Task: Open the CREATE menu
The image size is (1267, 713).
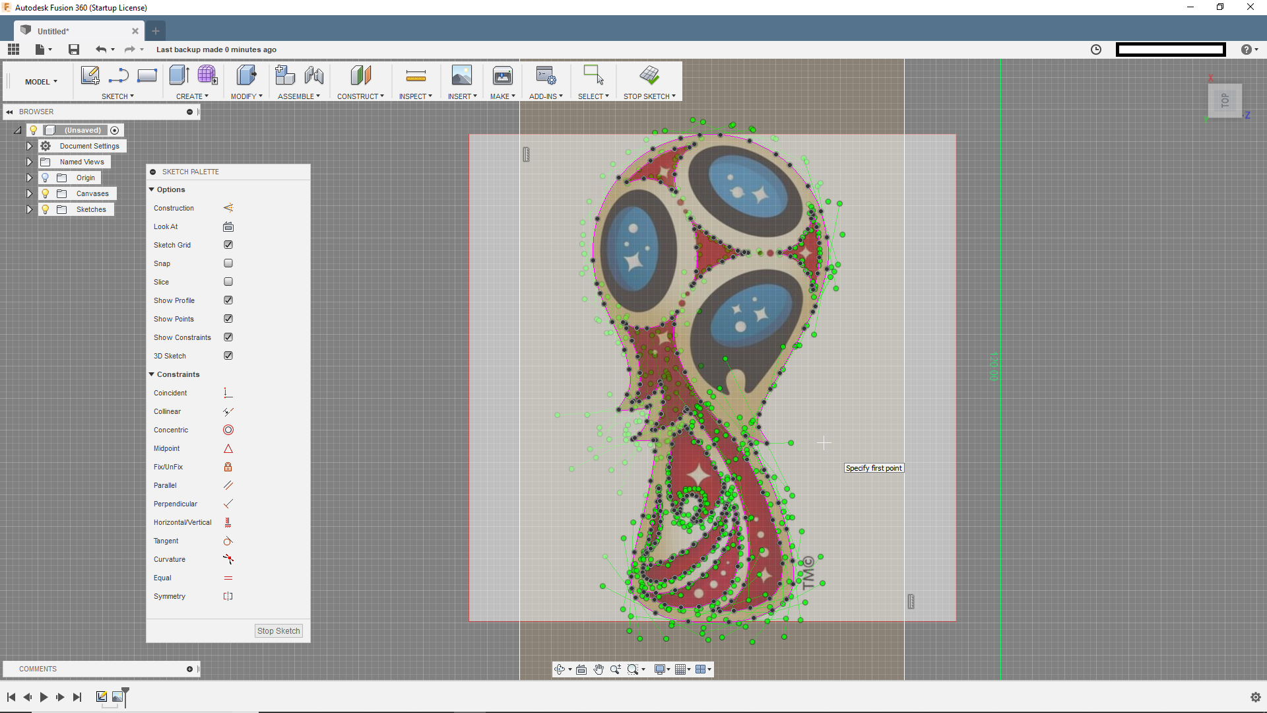Action: pos(192,96)
